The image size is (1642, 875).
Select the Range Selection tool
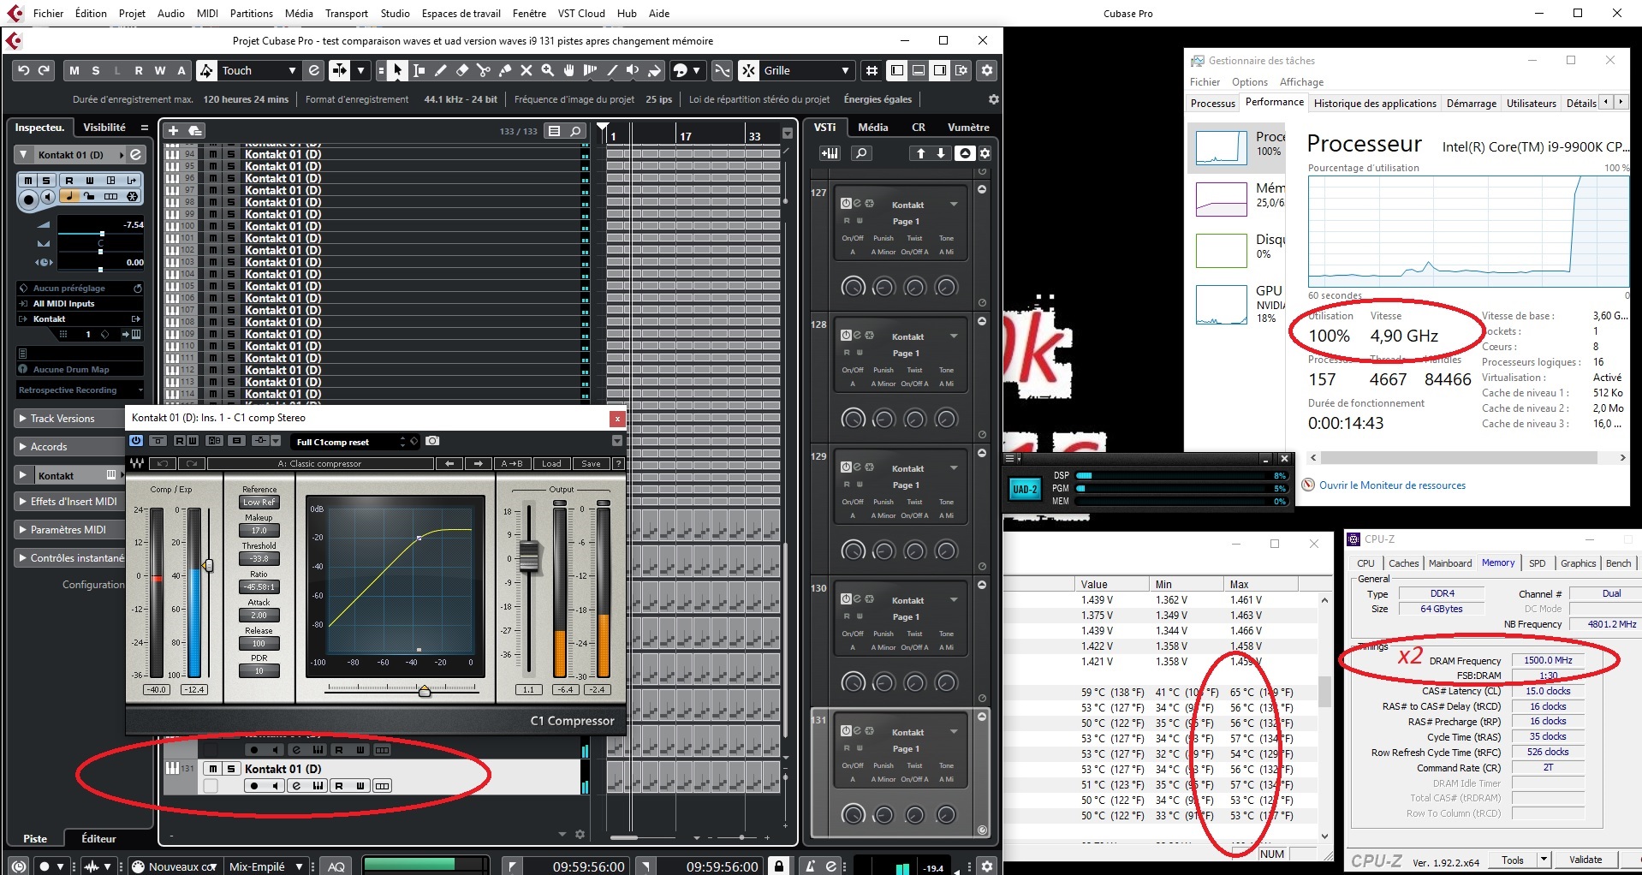pos(419,70)
